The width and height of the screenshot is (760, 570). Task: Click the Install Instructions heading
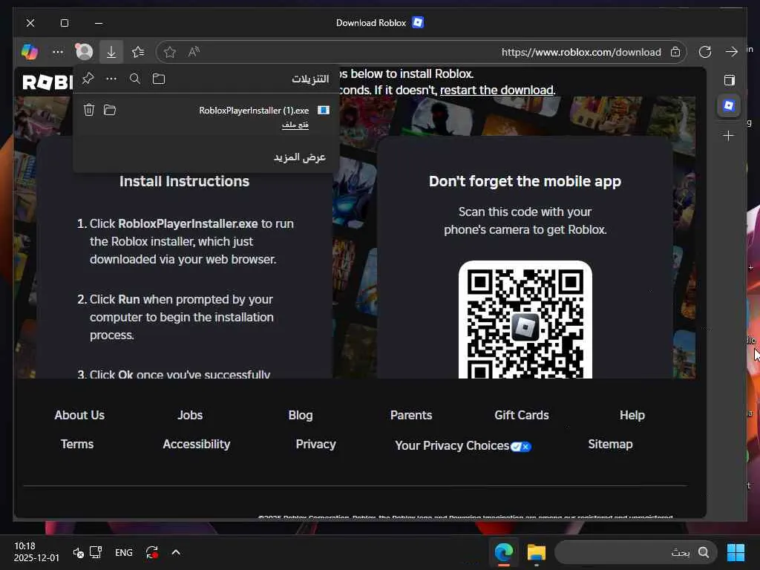pyautogui.click(x=184, y=181)
